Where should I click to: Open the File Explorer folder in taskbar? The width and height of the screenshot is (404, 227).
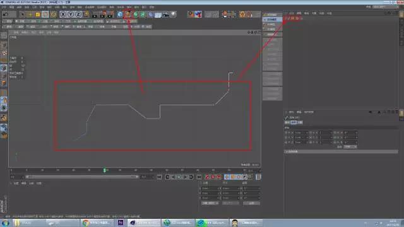point(29,223)
